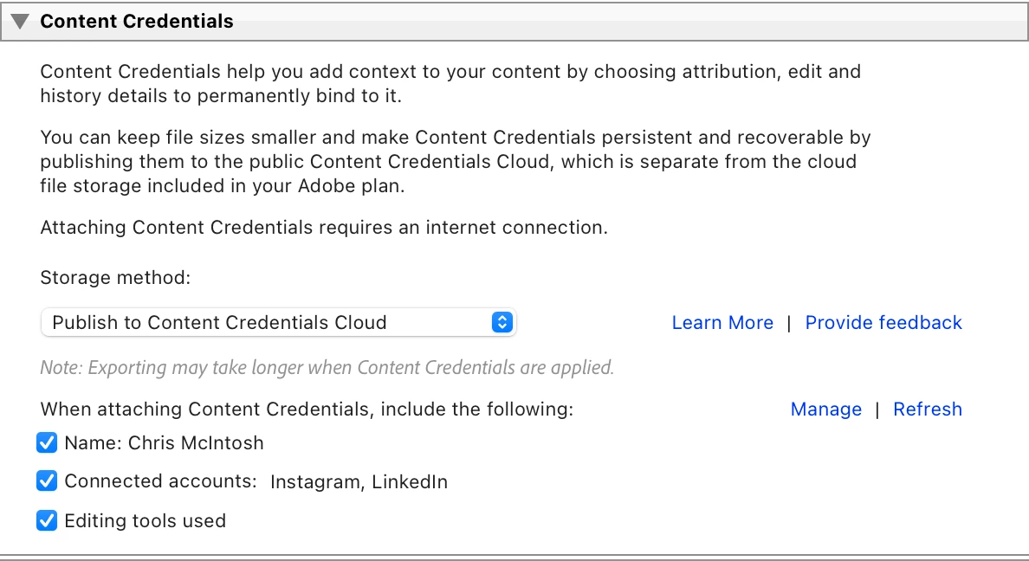
Task: Disable the Connected accounts checkbox
Action: tap(47, 481)
